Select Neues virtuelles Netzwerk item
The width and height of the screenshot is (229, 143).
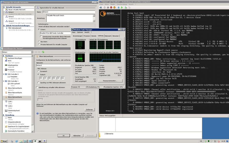pos(16,9)
